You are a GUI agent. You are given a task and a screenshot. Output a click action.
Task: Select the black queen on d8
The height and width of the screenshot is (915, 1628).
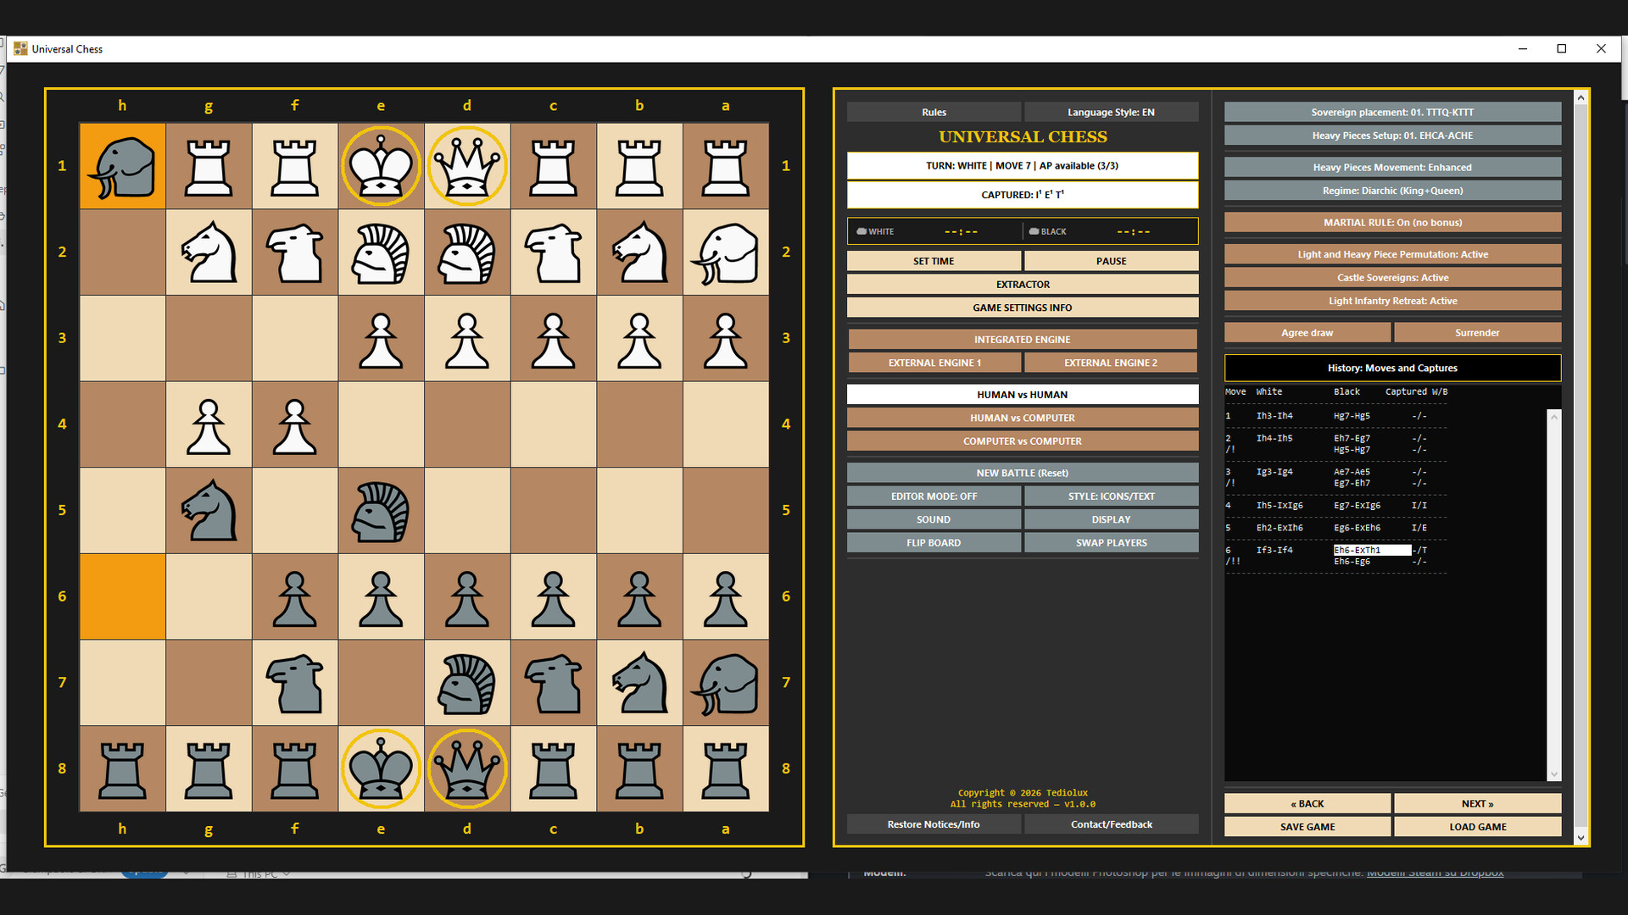point(467,769)
